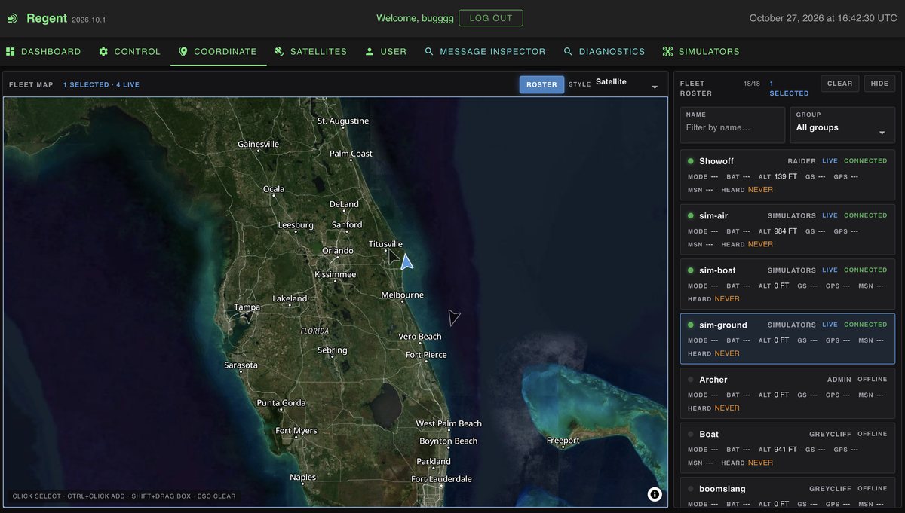The width and height of the screenshot is (905, 513).
Task: Click the green status dot for sim-ground
Action: [690, 325]
